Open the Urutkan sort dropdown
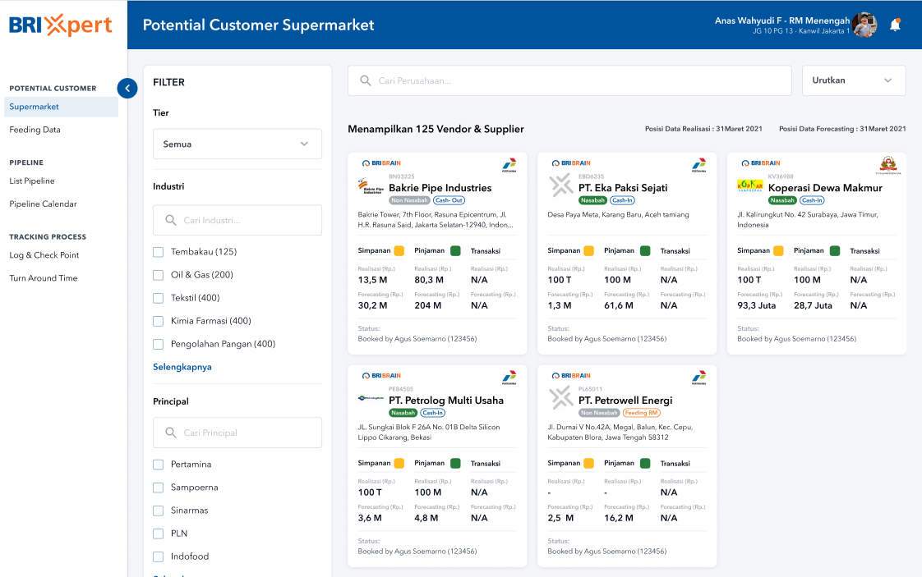922x577 pixels. 853,80
